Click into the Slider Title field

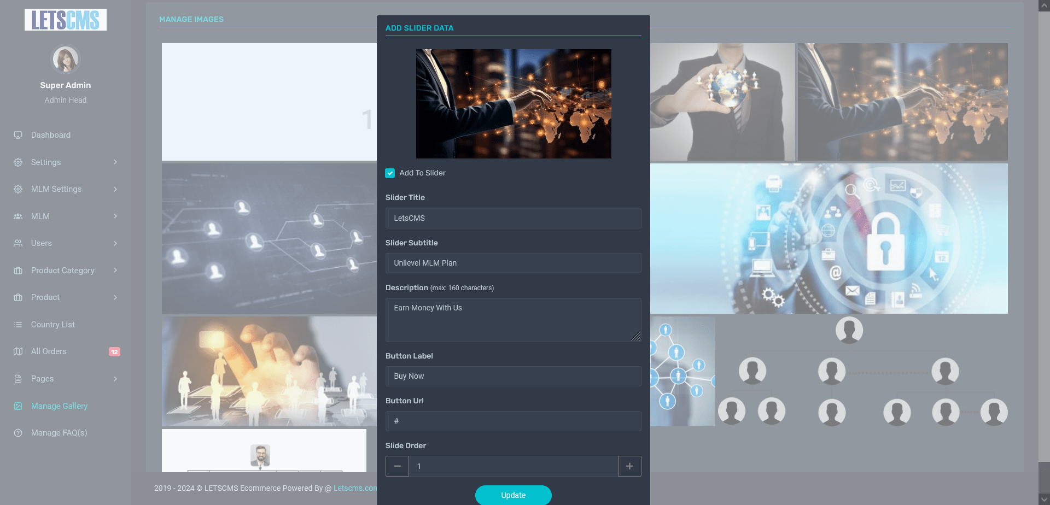[x=513, y=218]
